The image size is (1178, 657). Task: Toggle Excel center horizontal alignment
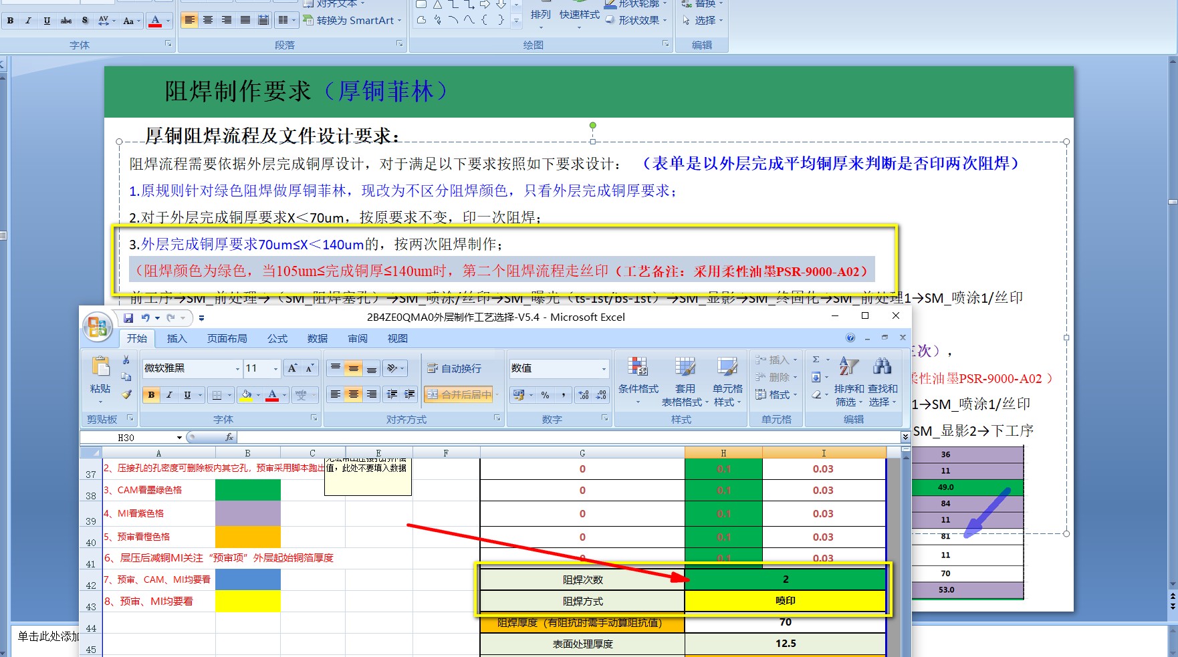point(354,394)
